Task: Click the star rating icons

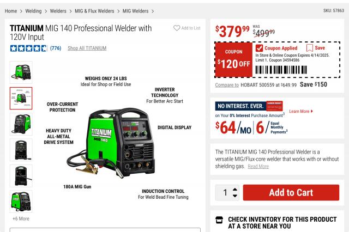Action: 29,48
